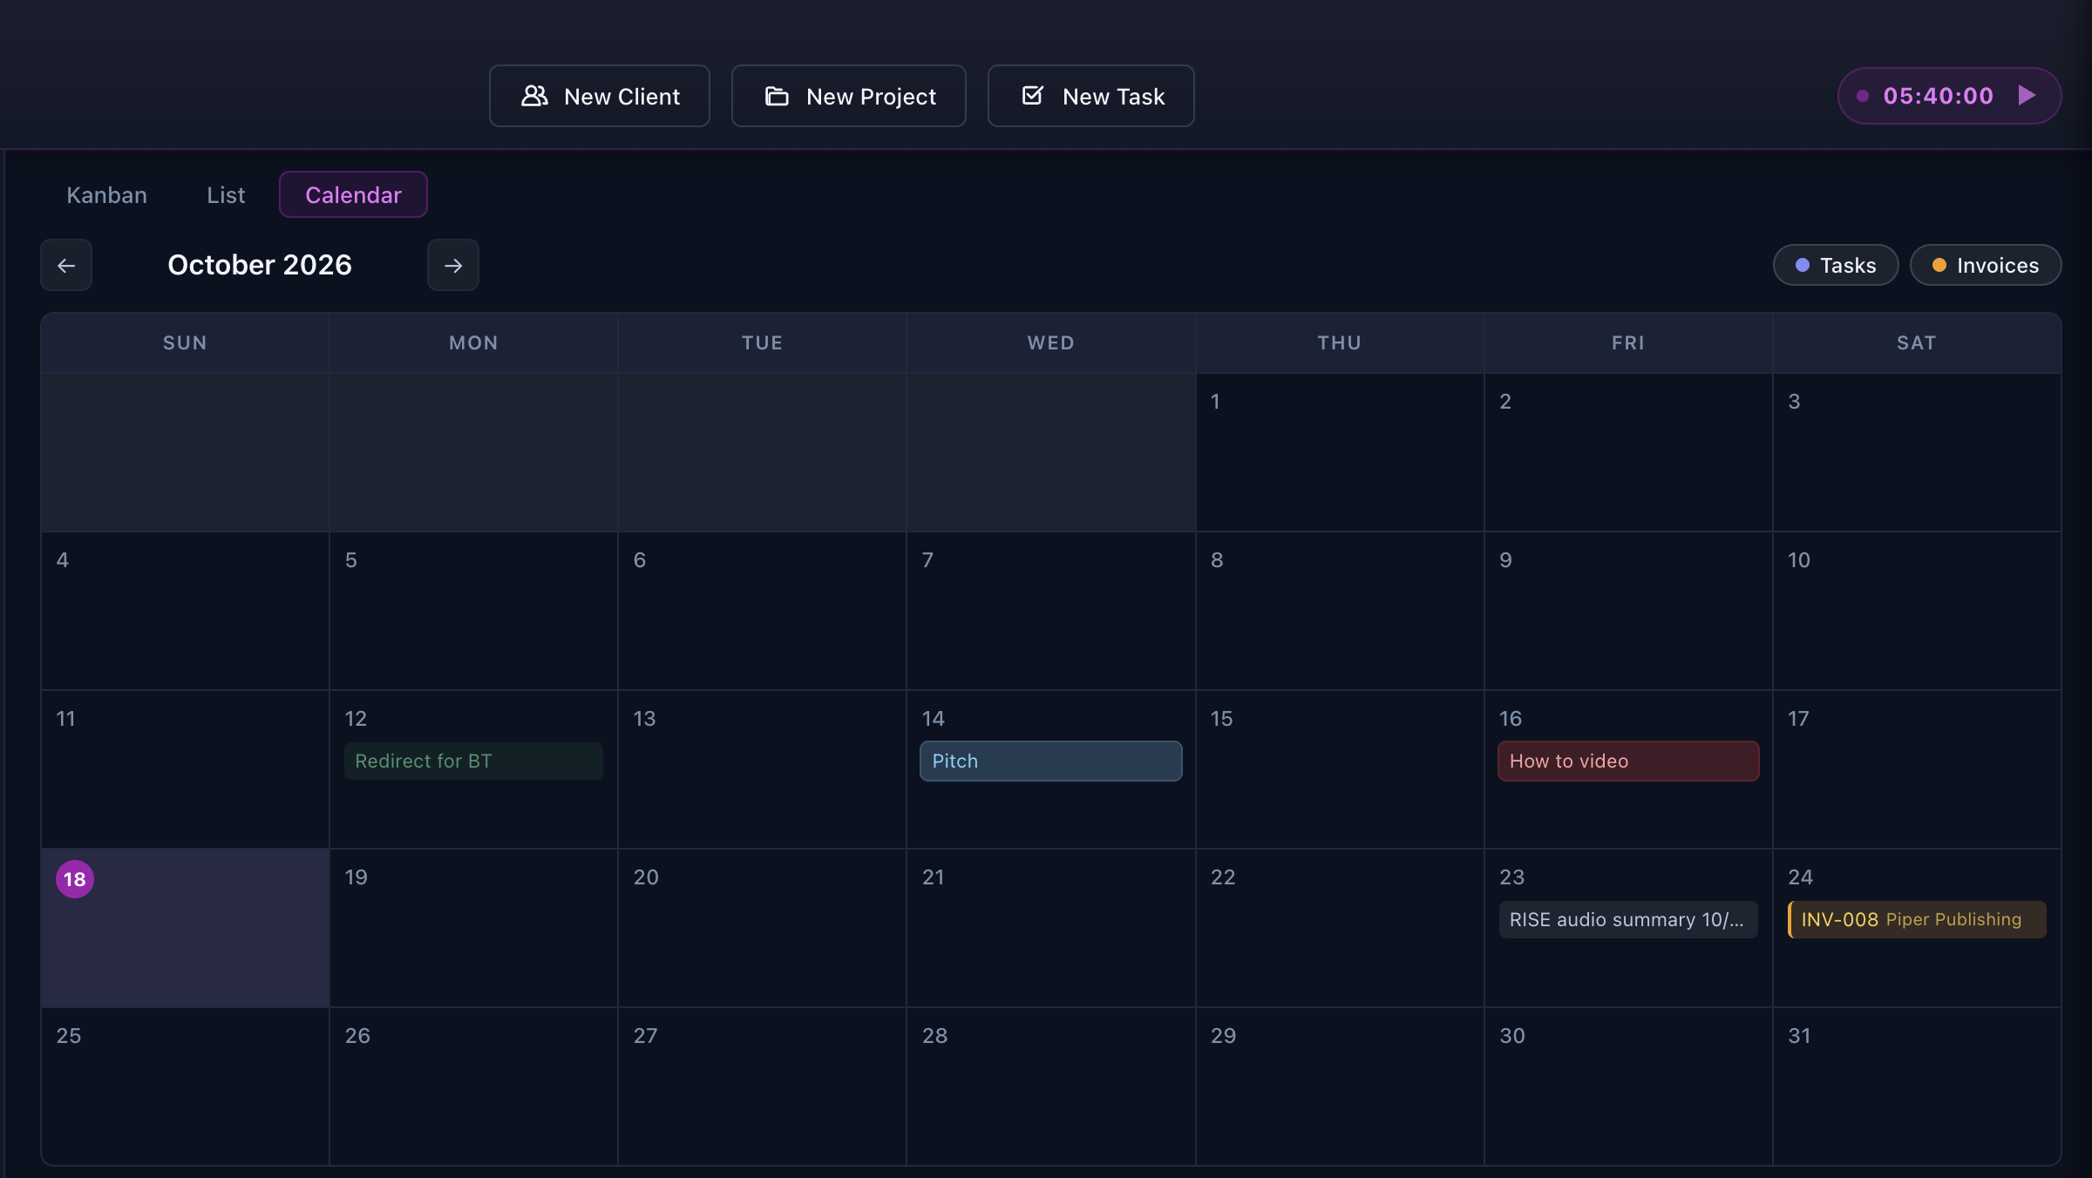Switch to the List view tab
The height and width of the screenshot is (1178, 2092).
pyautogui.click(x=226, y=194)
